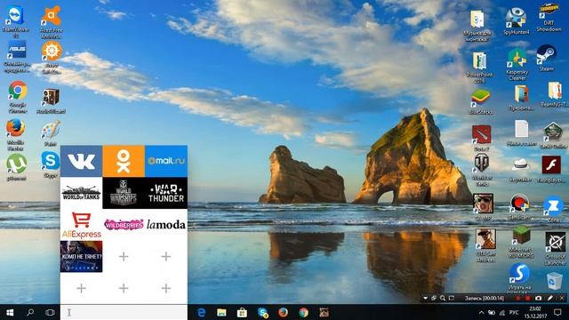
Task: Open PowerPoint 2016 desktop folder
Action: click(x=480, y=68)
